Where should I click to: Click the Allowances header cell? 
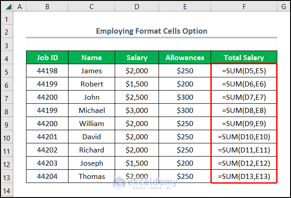(x=185, y=58)
